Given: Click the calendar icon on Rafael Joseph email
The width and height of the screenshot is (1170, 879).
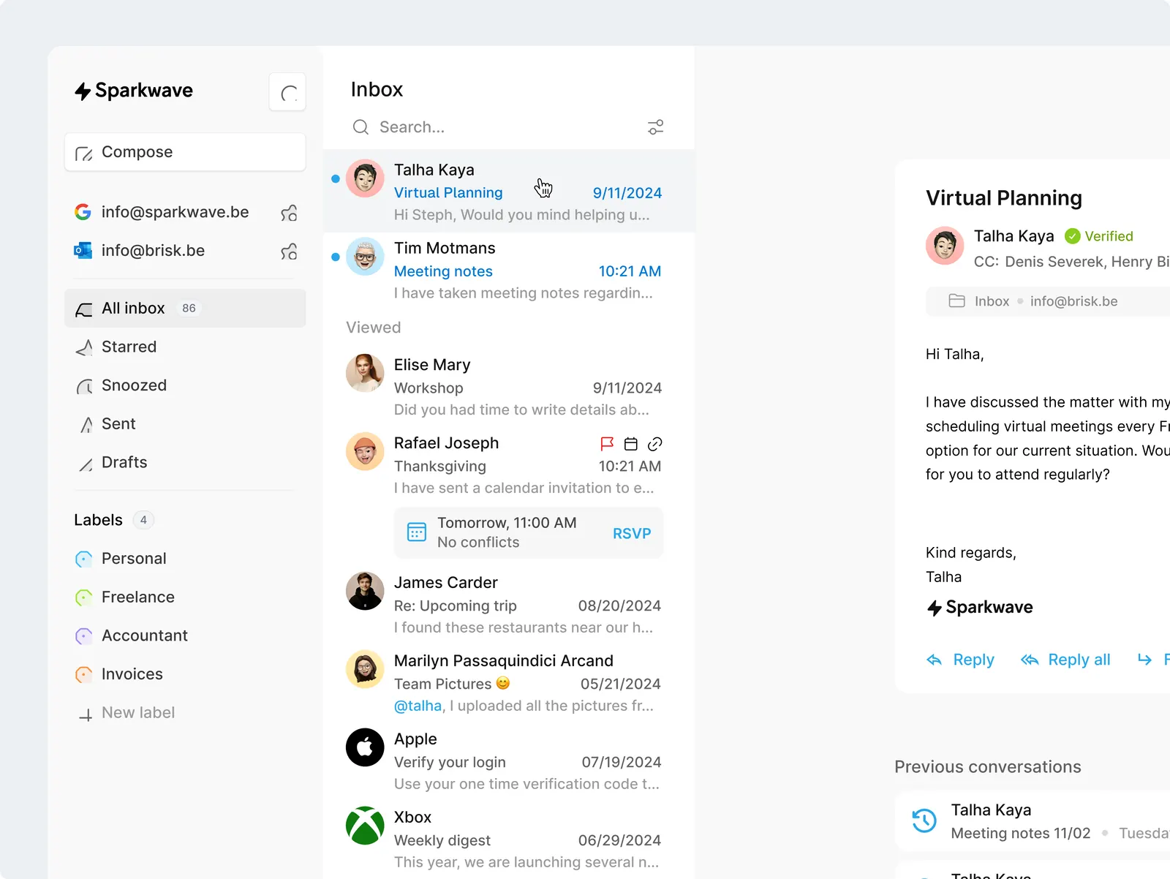Looking at the screenshot, I should click(631, 444).
